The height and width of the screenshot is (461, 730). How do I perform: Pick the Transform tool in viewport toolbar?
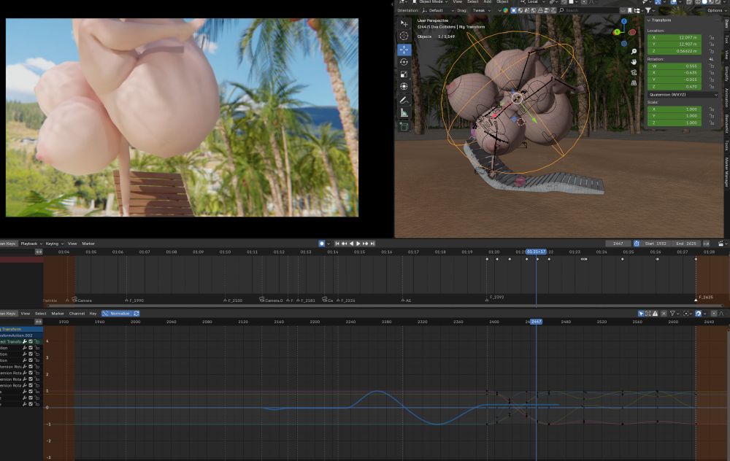[404, 87]
